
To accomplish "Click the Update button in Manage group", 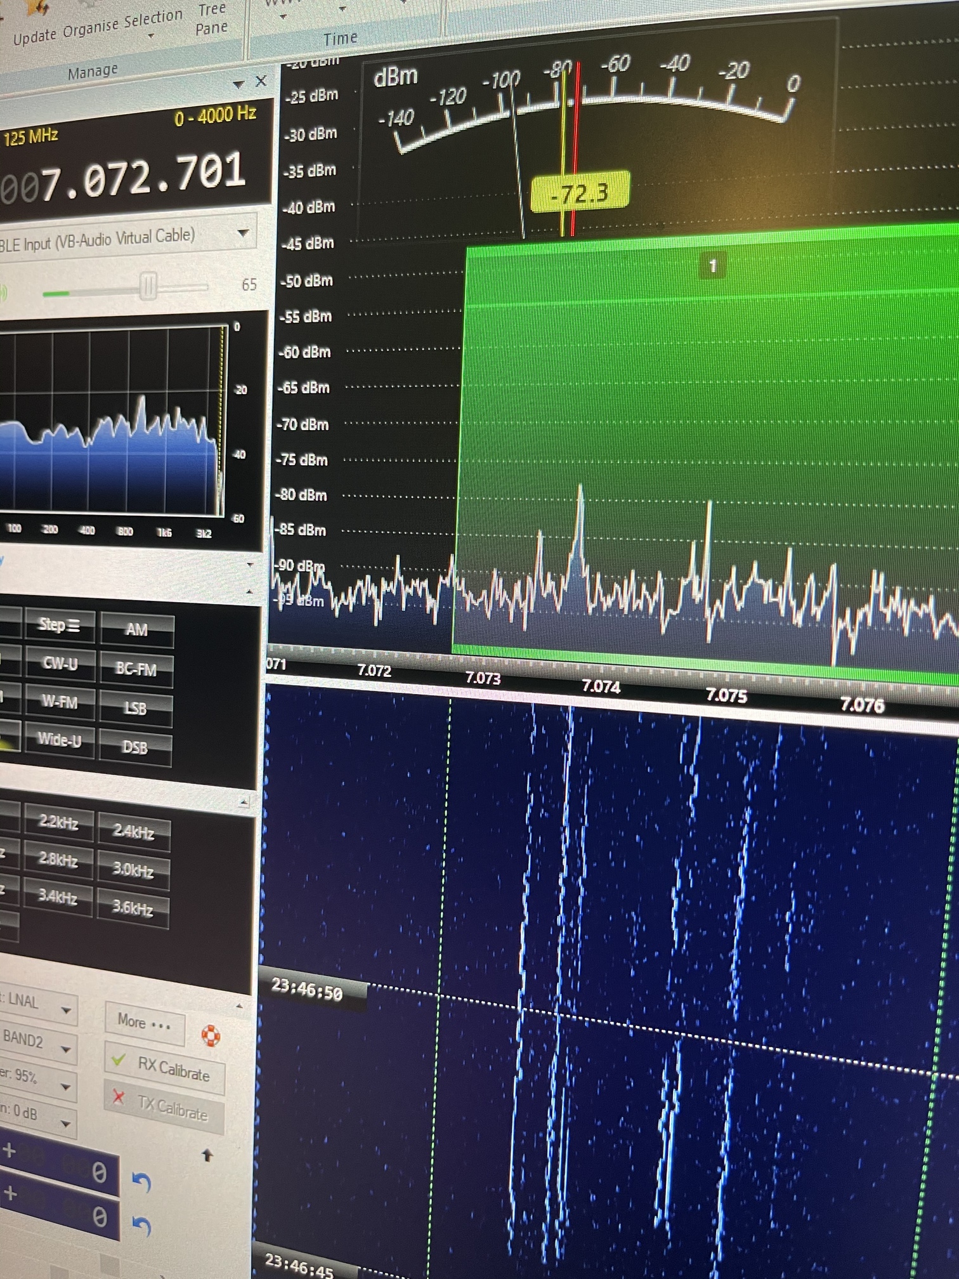I will tap(35, 36).
